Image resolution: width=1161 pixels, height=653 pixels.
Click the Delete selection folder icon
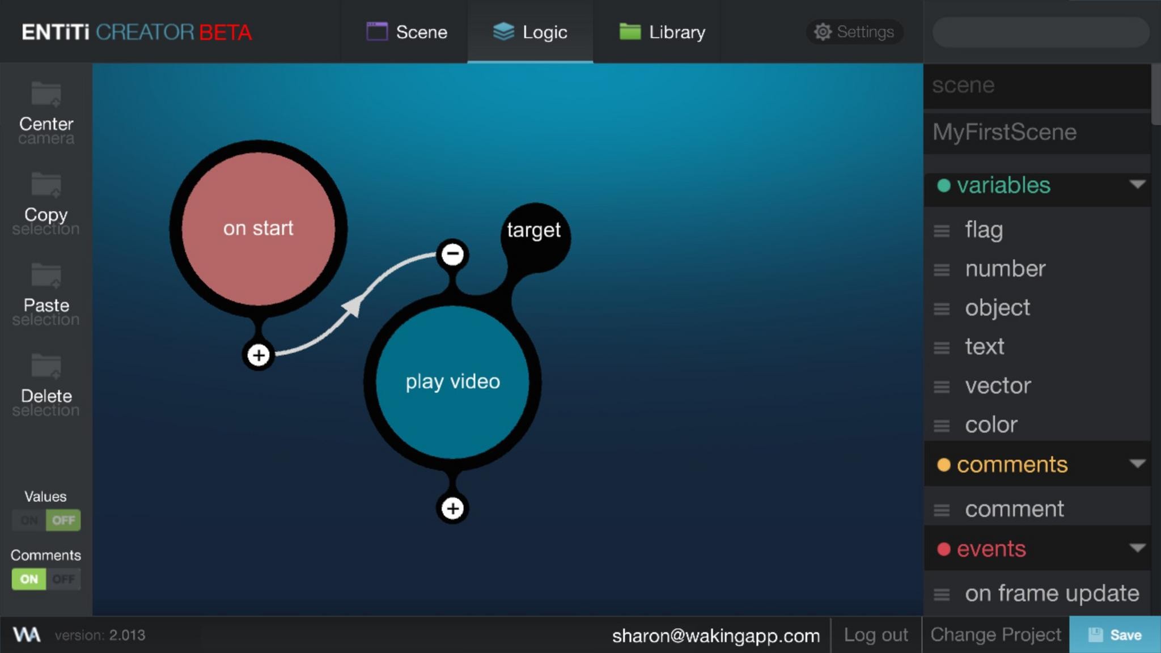point(46,366)
